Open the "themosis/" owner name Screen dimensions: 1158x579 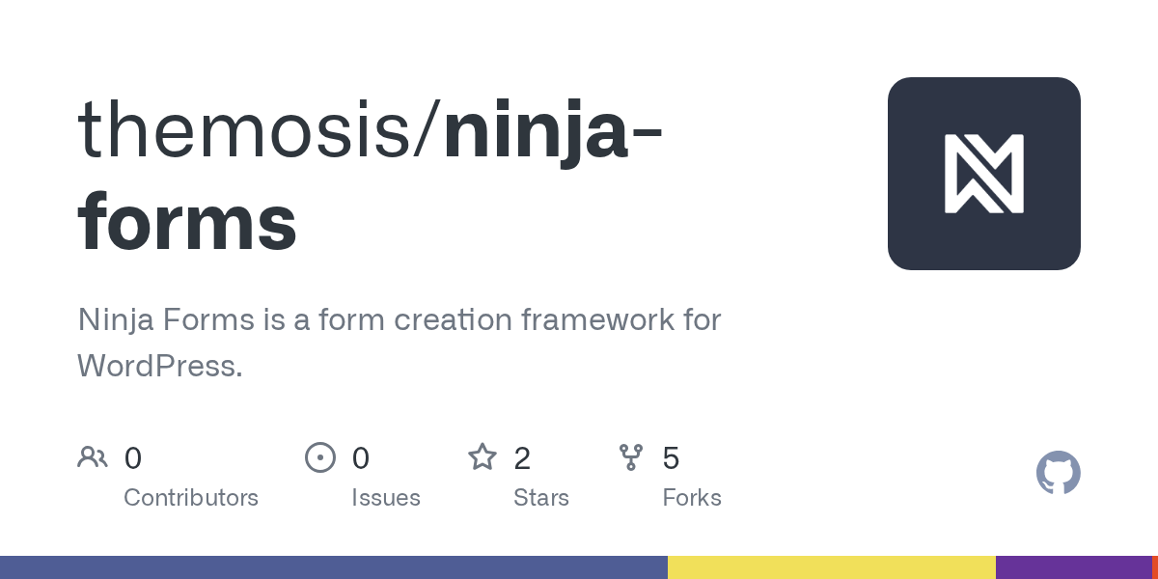coord(259,128)
